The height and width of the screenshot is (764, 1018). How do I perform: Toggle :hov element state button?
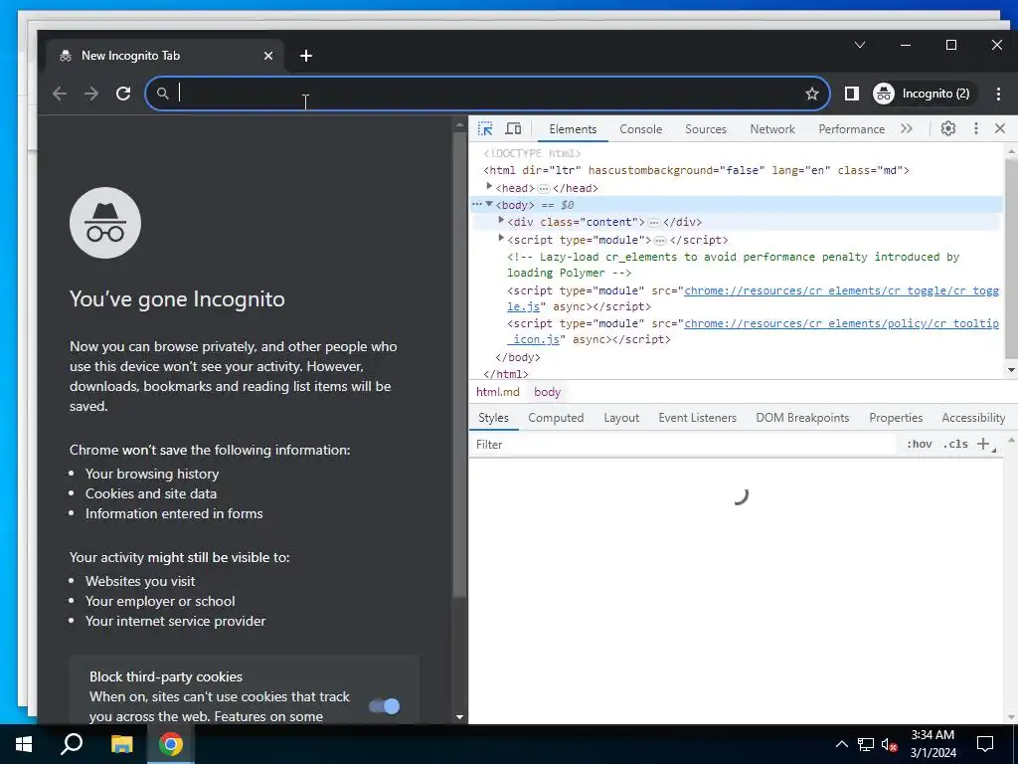[x=919, y=445]
